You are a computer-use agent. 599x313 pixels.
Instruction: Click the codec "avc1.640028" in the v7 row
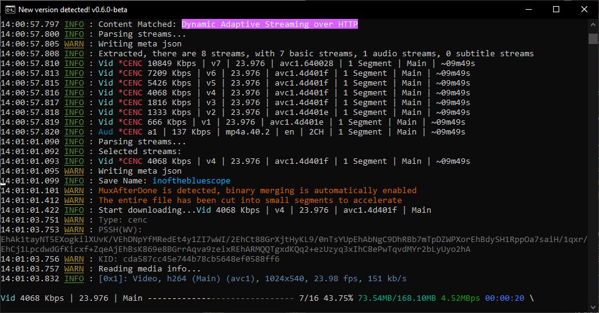pyautogui.click(x=307, y=64)
